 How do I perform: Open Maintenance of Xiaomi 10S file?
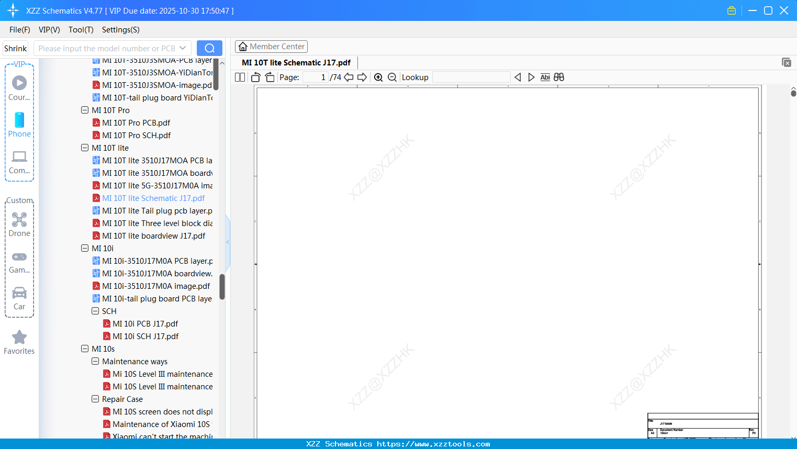click(x=156, y=424)
